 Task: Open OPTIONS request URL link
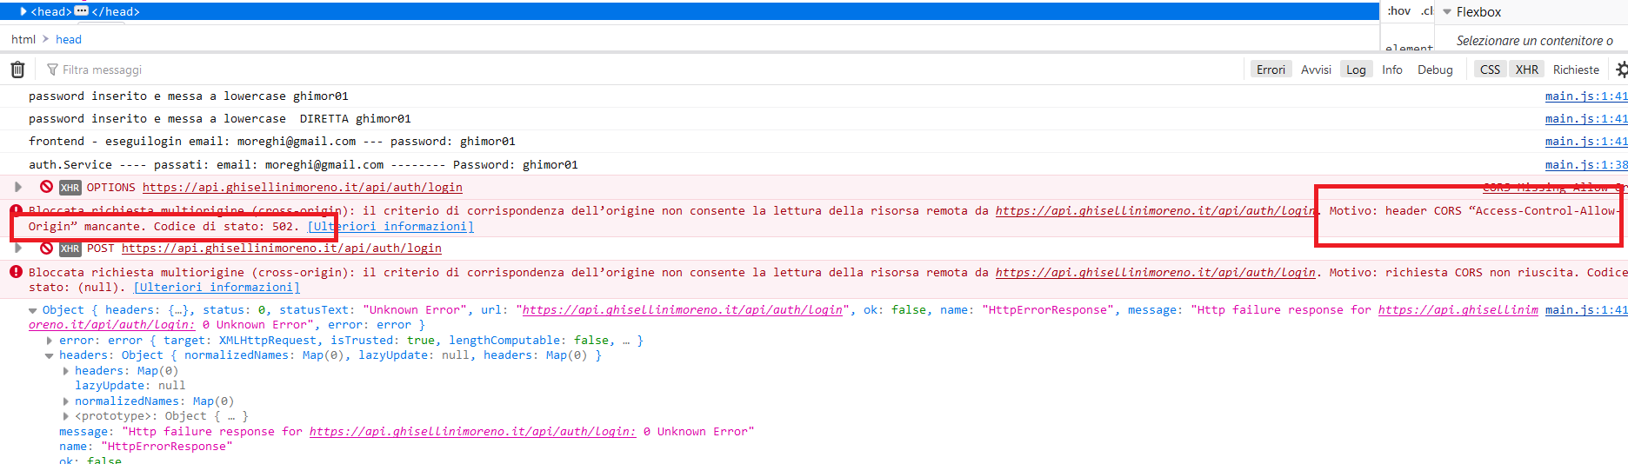click(303, 187)
